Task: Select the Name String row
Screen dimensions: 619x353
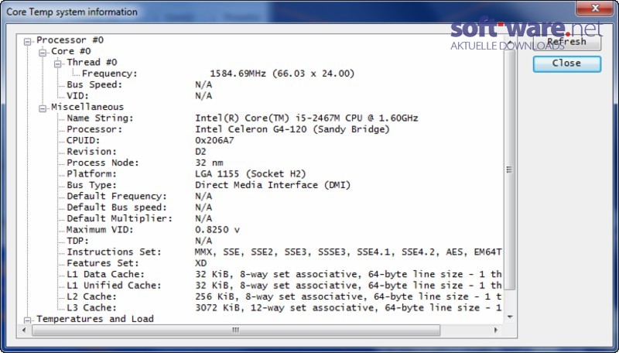Action: click(242, 118)
